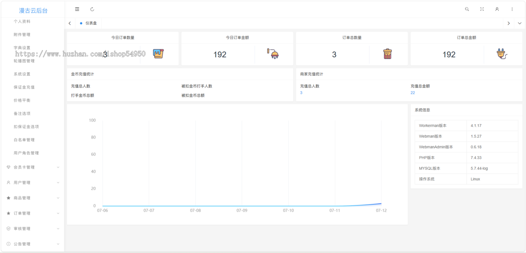Expand the 用户管理 menu chevron

coord(58,182)
